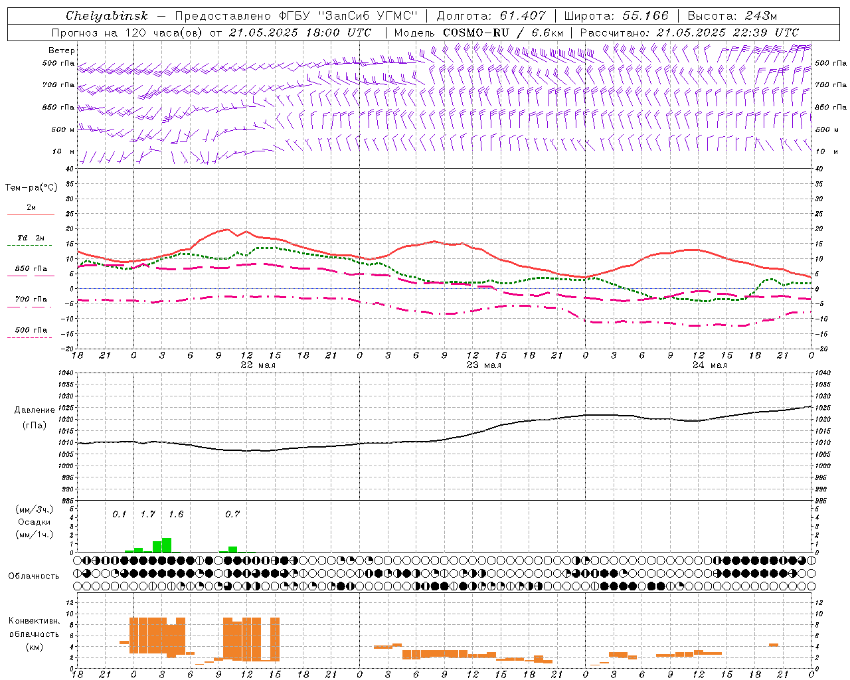
Task: Click the '22 мая' date label
Action: (258, 365)
